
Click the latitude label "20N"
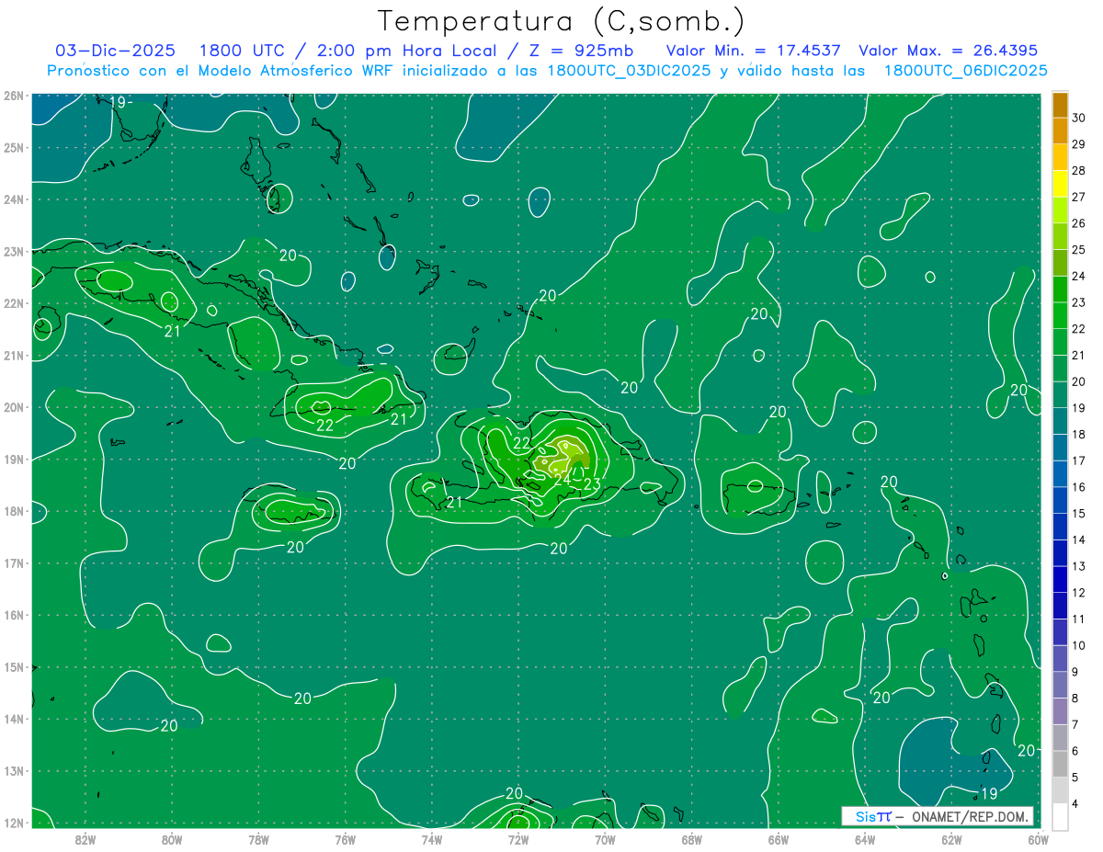13,407
